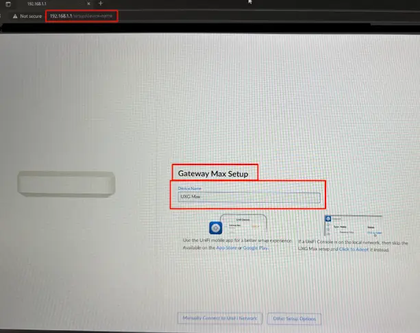Screen dimensions: 420x333
Task: Open the Google Play link
Action: pos(256,248)
